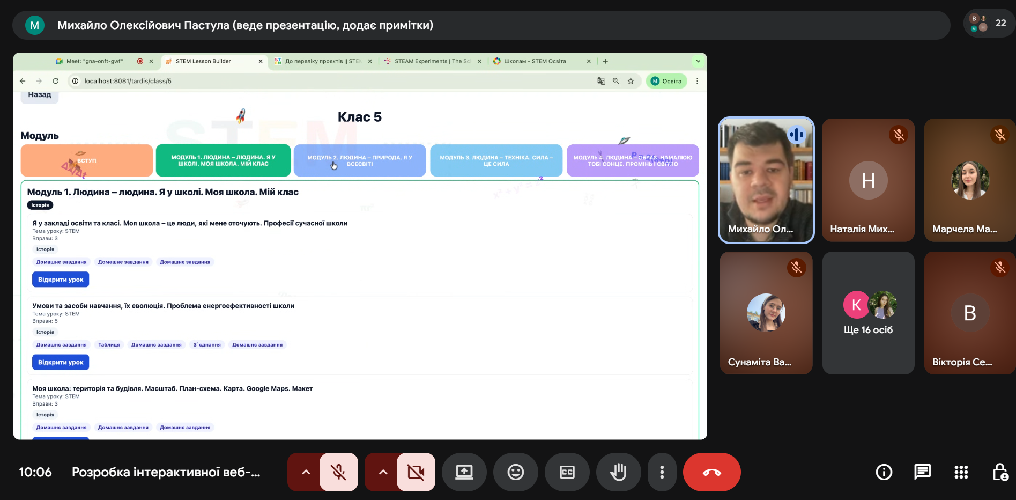1016x500 pixels.
Task: Switch to До переліку проєктів browser tab
Action: coord(323,61)
